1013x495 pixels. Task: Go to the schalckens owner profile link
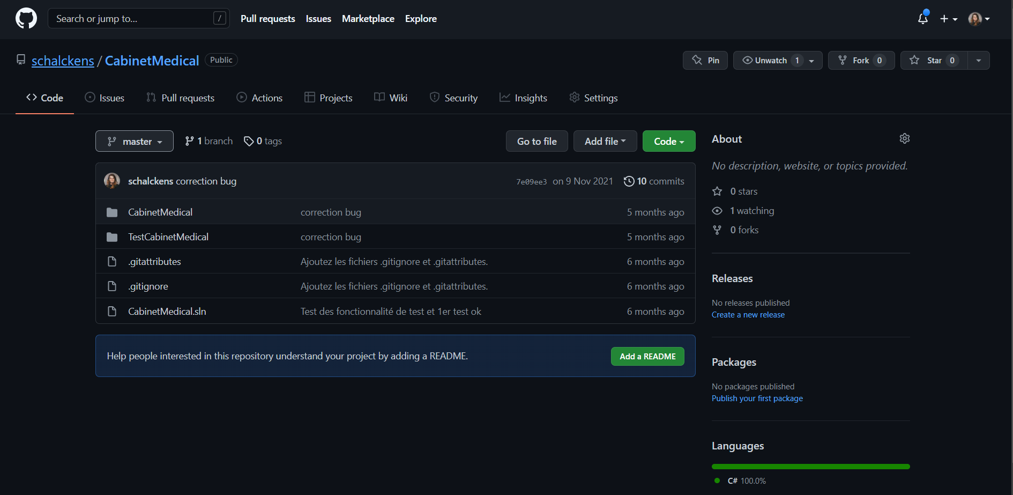point(63,61)
